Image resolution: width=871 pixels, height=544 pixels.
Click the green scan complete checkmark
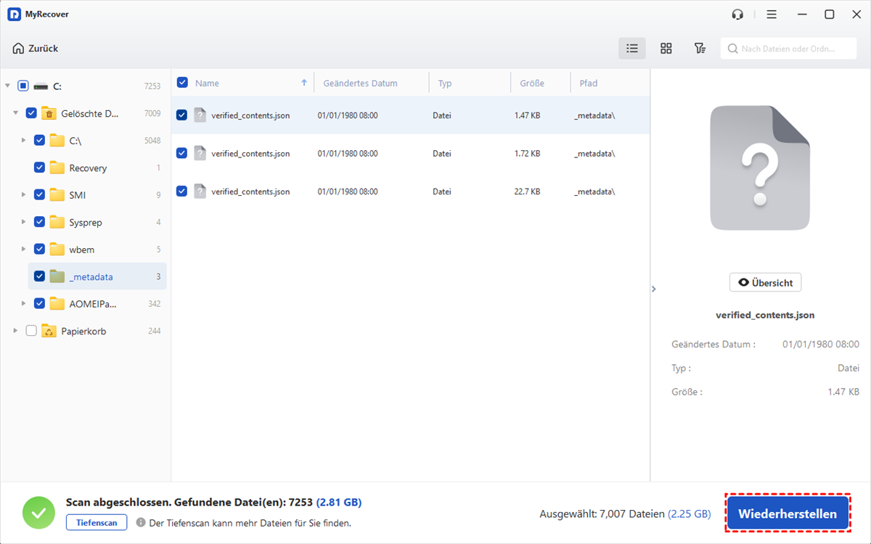click(x=38, y=513)
